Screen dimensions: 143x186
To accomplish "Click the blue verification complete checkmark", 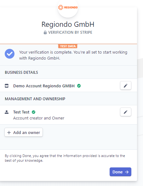I will 9,54.
